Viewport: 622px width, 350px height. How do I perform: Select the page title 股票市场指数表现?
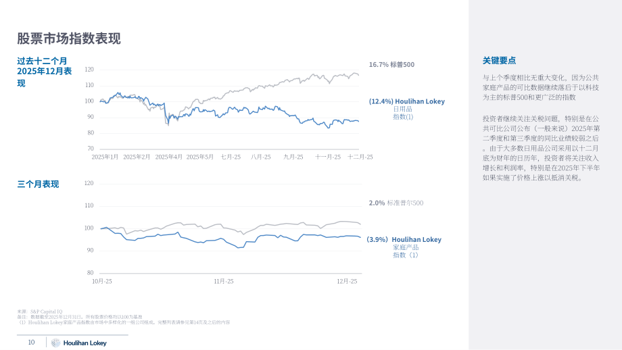(69, 39)
